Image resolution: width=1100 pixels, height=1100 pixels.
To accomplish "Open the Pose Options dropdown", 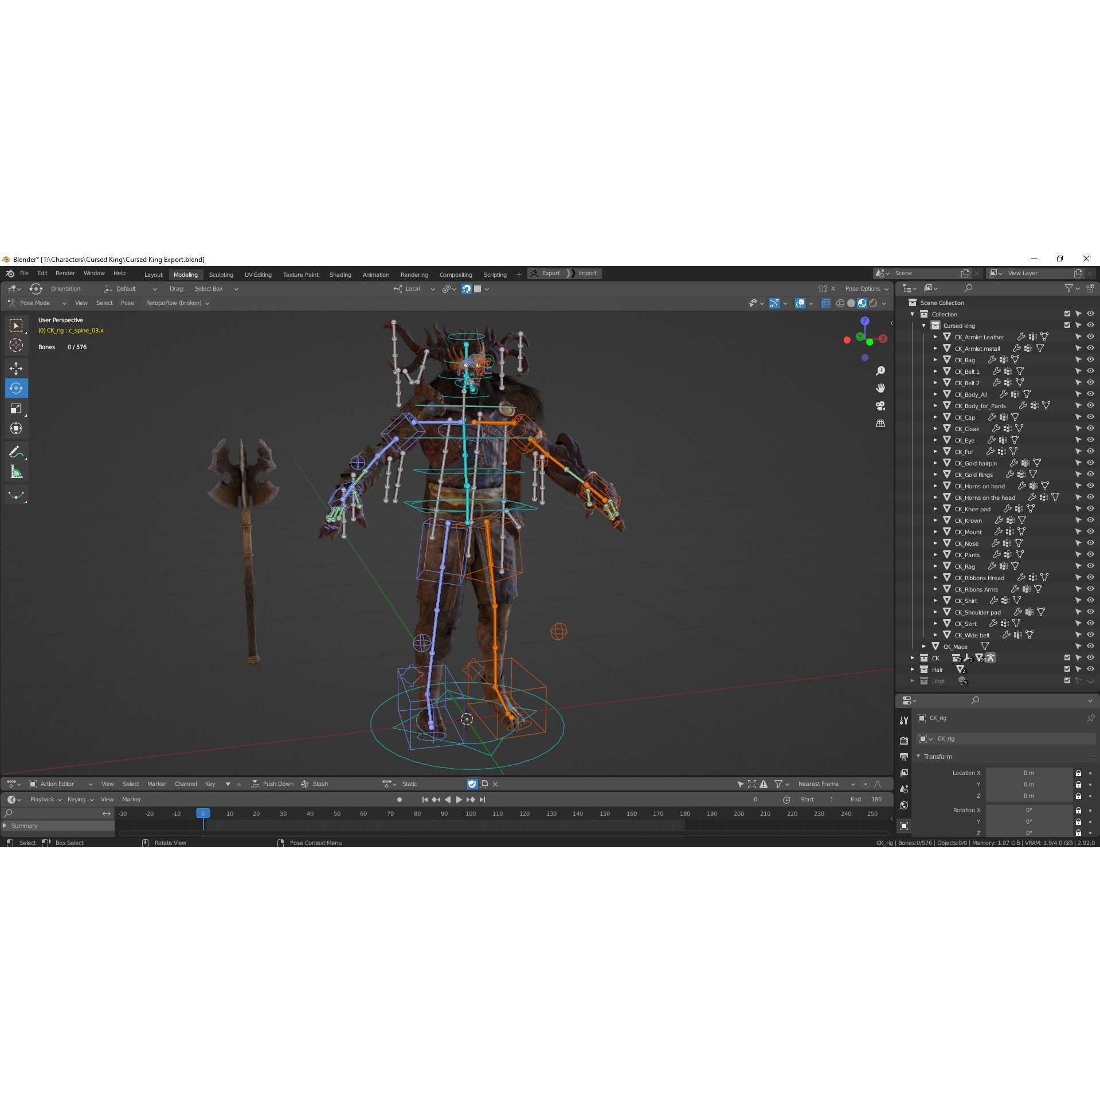I will tap(866, 288).
